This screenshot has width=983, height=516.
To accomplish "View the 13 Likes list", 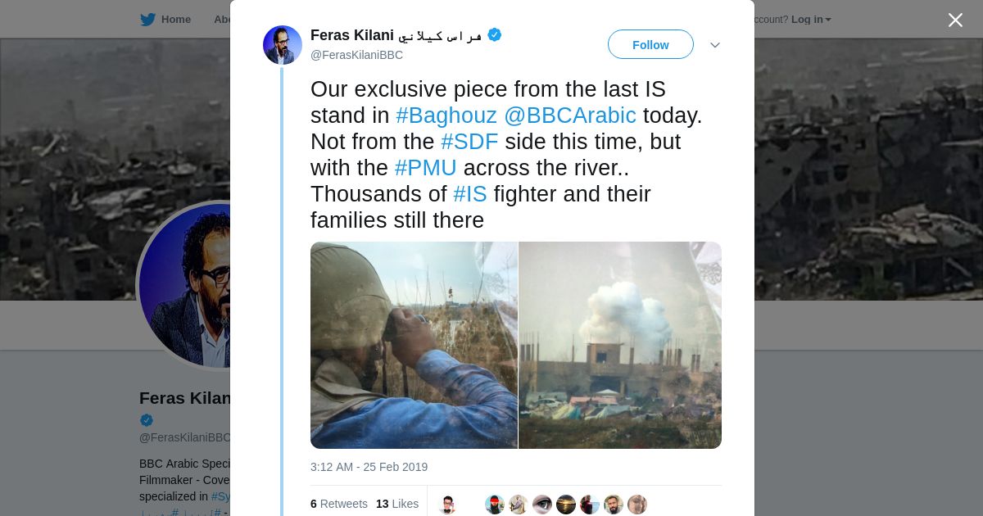I will coord(397,504).
